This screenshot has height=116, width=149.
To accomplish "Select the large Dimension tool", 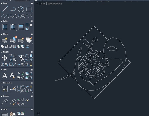I will pyautogui.click(x=5, y=89).
